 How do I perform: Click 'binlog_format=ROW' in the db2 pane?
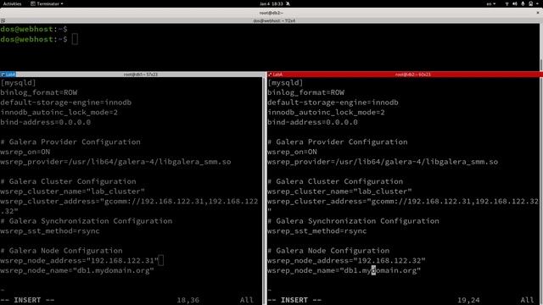click(305, 92)
